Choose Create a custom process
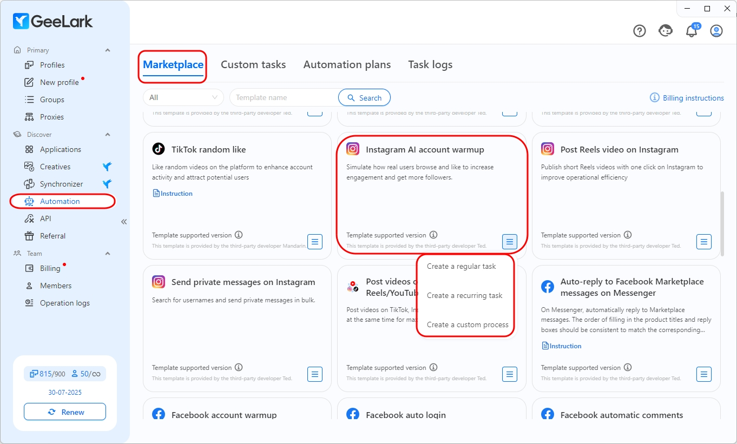Image resolution: width=737 pixels, height=444 pixels. [x=468, y=324]
